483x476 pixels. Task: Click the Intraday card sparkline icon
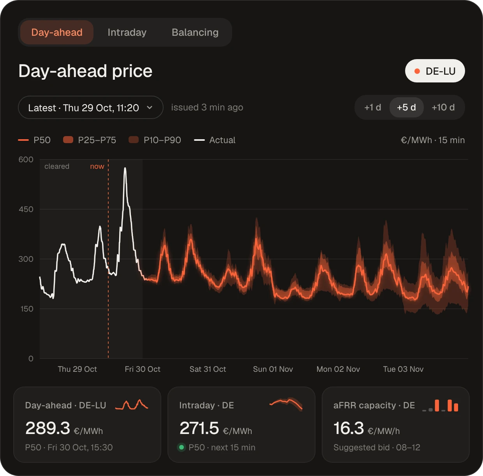286,405
